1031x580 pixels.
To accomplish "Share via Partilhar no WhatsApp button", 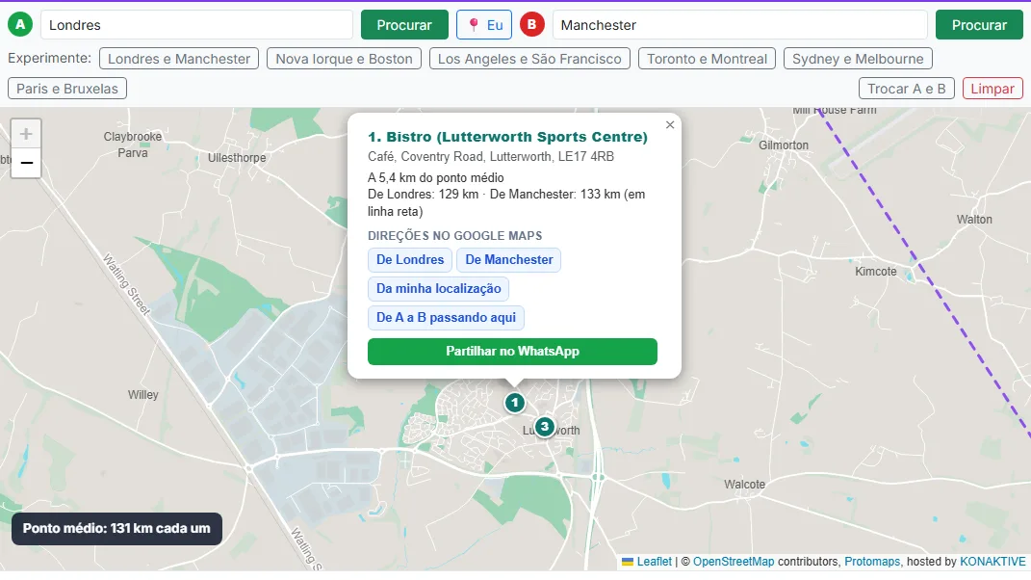I will (x=512, y=352).
